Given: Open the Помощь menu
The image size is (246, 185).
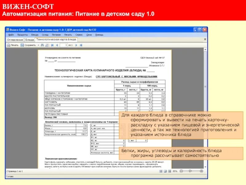Looking at the screenshot, I should 99,35.
